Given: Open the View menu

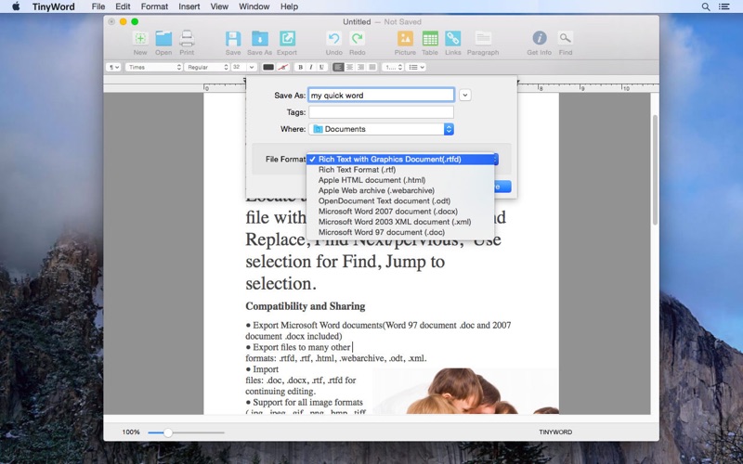Looking at the screenshot, I should (x=219, y=6).
